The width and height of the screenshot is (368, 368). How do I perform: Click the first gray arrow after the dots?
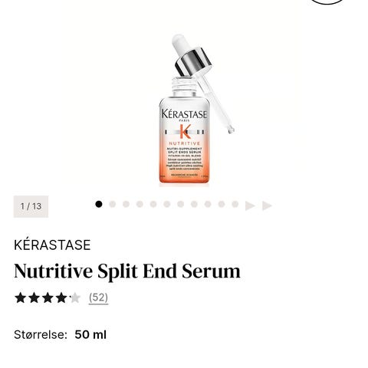pyautogui.click(x=250, y=205)
